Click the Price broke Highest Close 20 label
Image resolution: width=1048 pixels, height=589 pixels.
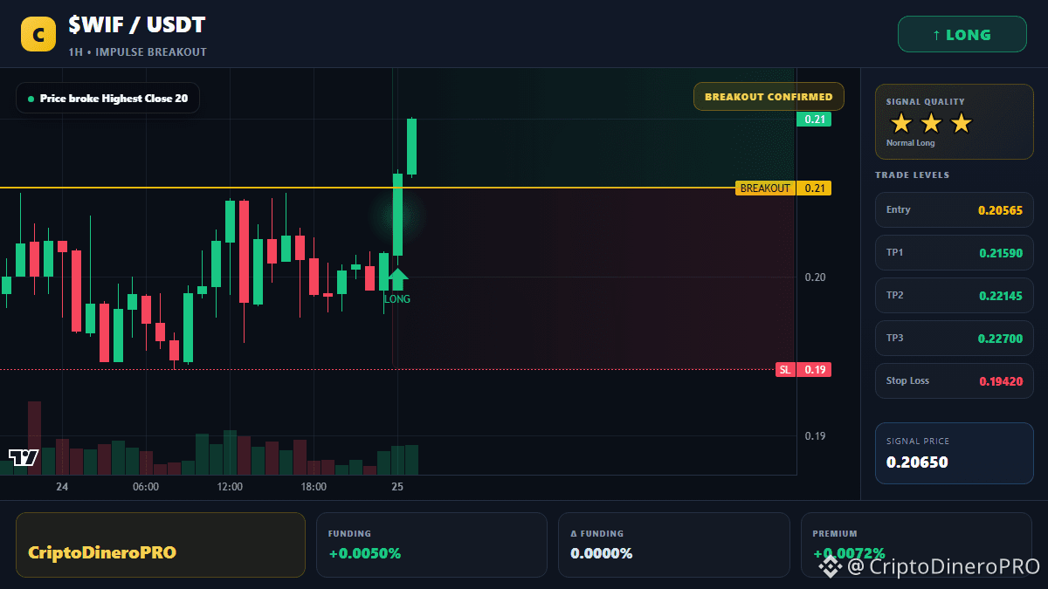point(107,99)
